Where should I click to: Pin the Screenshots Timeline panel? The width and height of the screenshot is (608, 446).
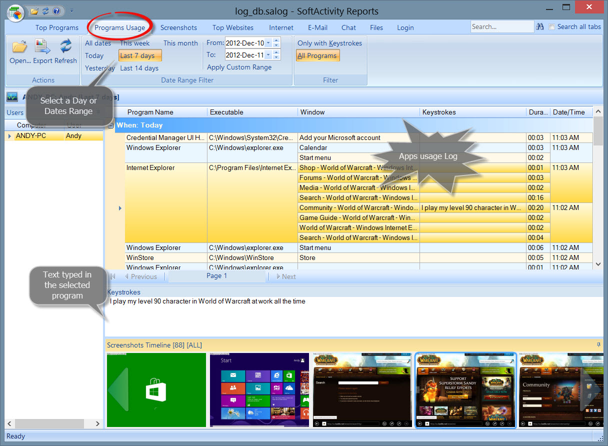(x=598, y=345)
